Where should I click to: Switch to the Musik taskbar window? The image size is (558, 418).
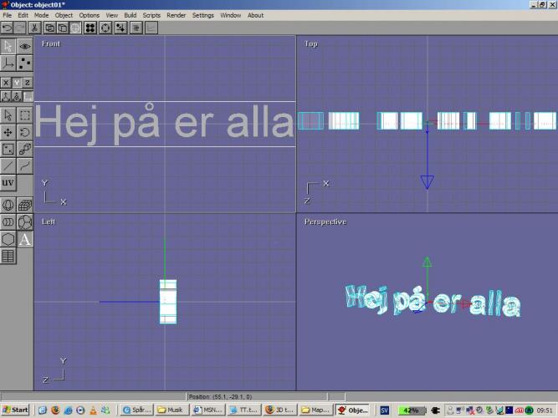tap(171, 410)
